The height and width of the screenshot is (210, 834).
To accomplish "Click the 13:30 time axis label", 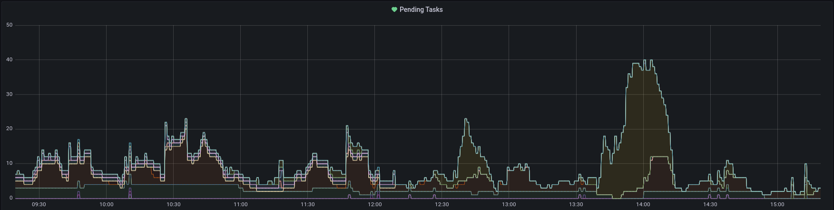I will [x=576, y=204].
